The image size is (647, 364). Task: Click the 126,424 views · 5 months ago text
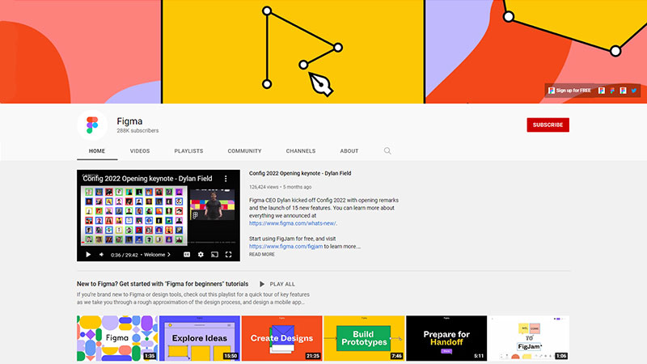click(x=280, y=187)
